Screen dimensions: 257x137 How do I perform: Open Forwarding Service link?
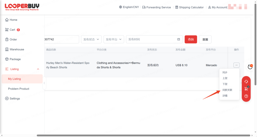tap(157, 7)
